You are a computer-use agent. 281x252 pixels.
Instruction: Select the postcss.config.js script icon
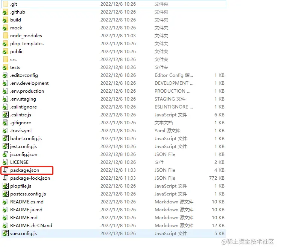(x=5, y=194)
